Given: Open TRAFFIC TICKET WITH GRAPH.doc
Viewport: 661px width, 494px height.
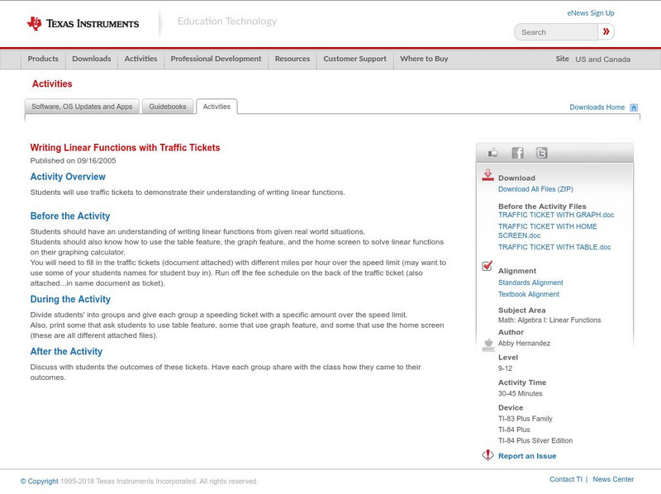Looking at the screenshot, I should coord(556,215).
